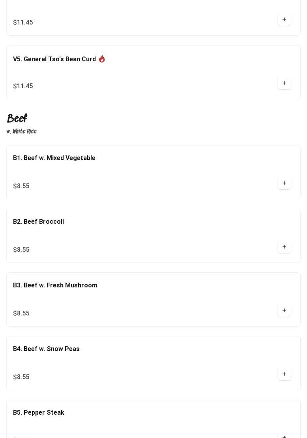Click the $8.55 price under Beef Broccoli

[21, 250]
